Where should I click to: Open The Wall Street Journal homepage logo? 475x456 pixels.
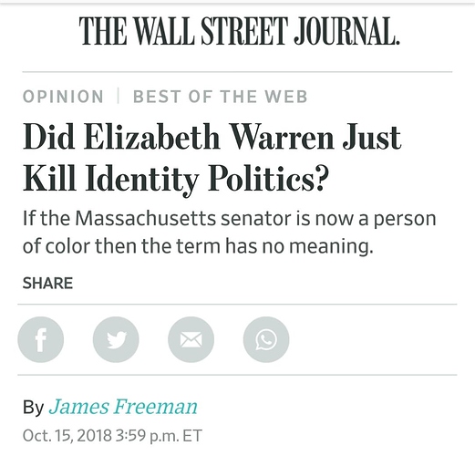pos(239,31)
